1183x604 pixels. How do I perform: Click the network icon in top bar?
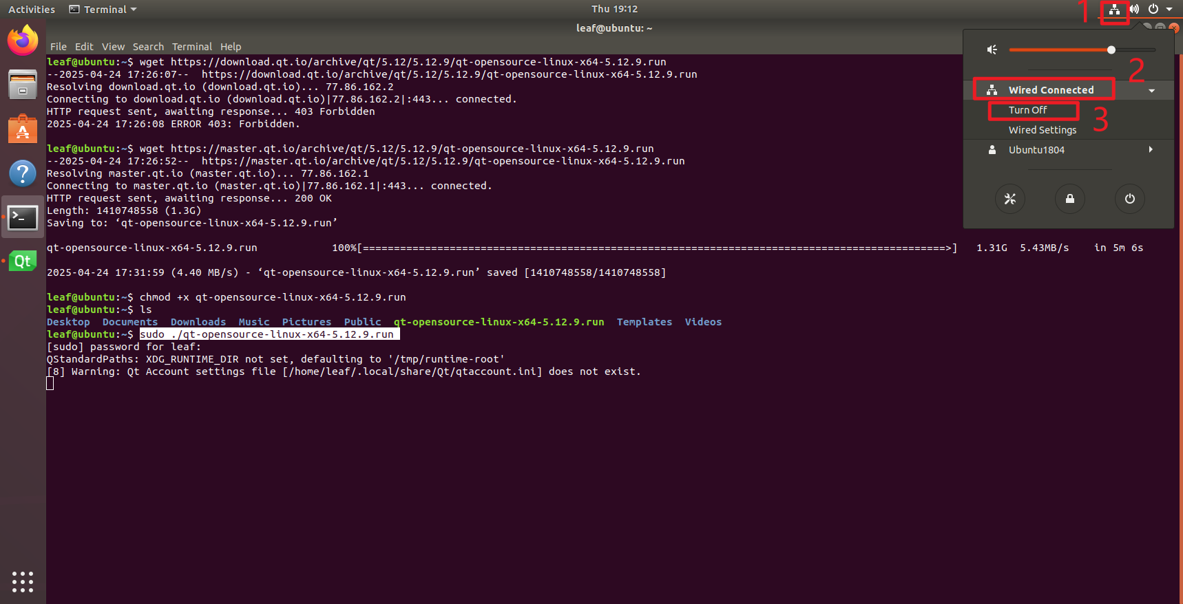click(1114, 10)
